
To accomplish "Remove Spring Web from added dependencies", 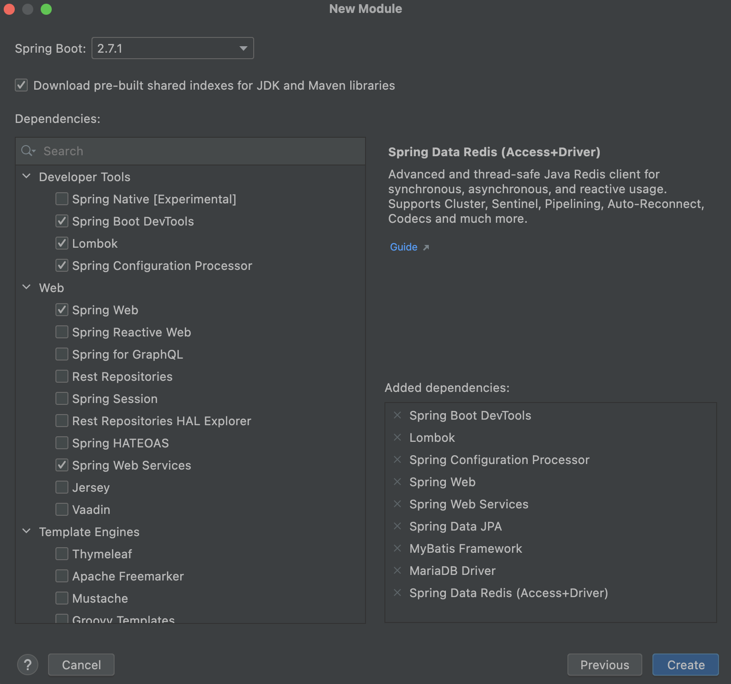I will 397,482.
